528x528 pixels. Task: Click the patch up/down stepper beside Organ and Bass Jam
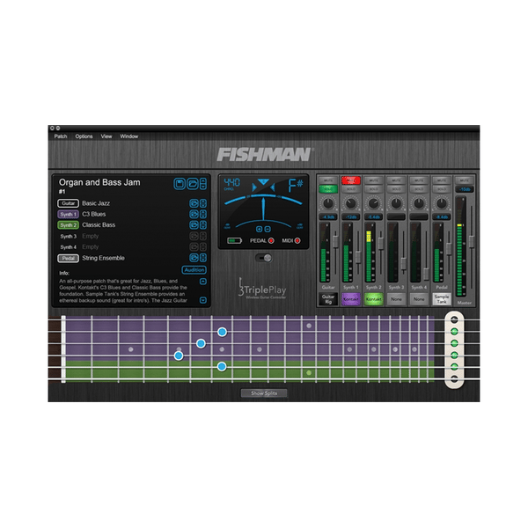[x=203, y=184]
